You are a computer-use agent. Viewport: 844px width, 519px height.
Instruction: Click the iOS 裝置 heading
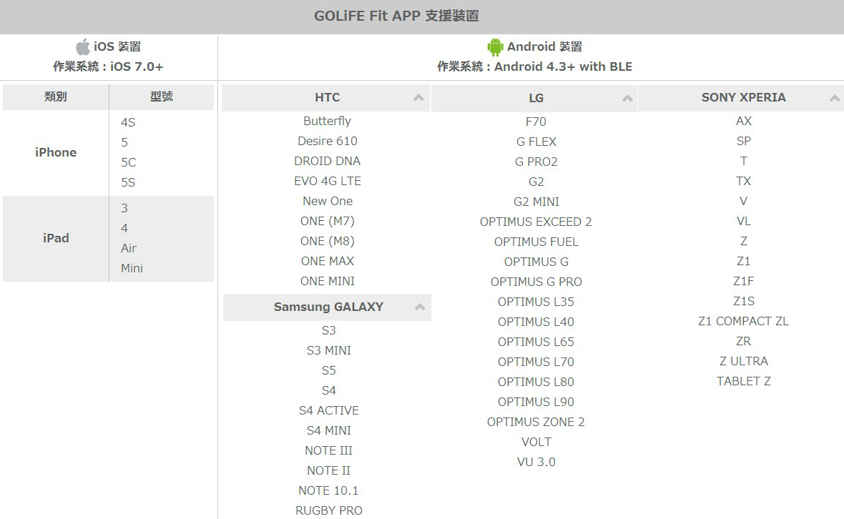pos(117,46)
